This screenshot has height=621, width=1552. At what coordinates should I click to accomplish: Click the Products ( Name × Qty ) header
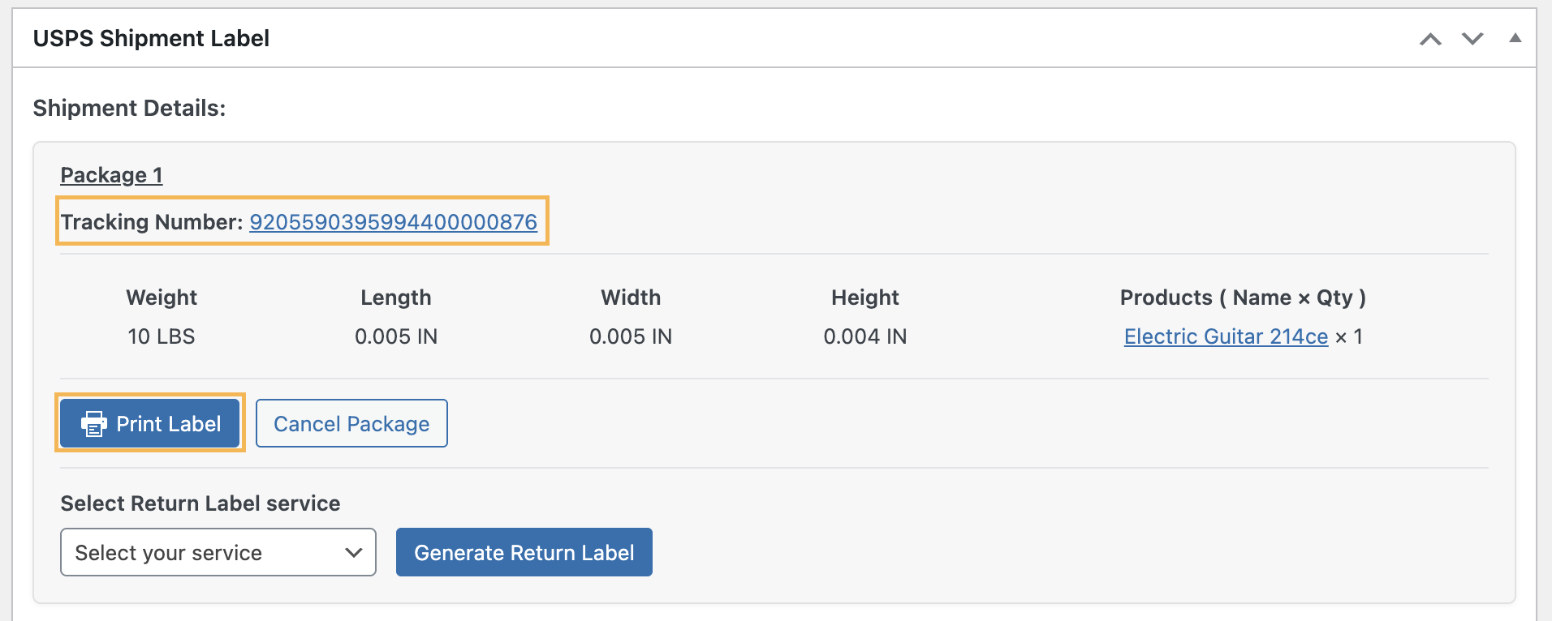(1244, 298)
